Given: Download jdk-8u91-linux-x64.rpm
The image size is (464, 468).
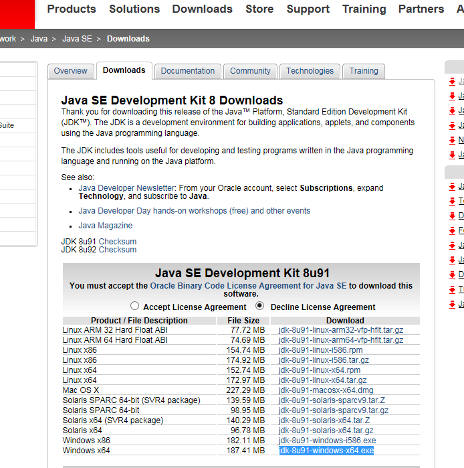Looking at the screenshot, I should point(320,370).
